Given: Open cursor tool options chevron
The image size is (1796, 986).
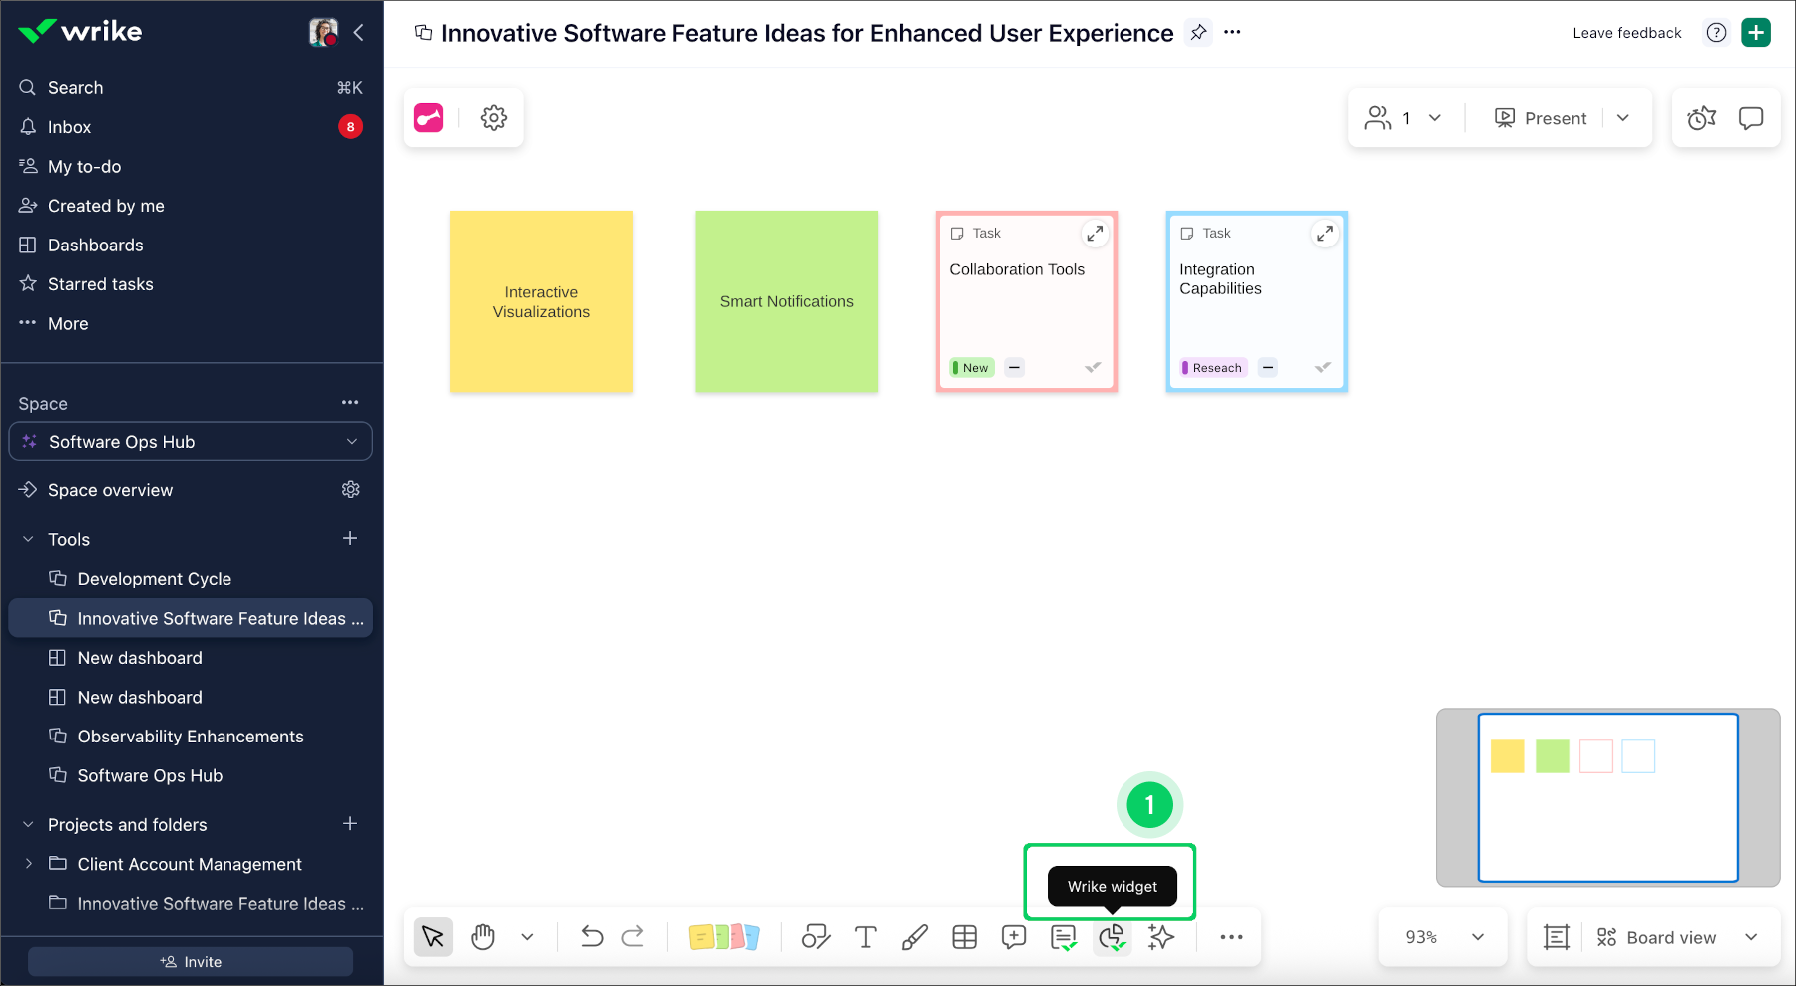Looking at the screenshot, I should pos(527,937).
